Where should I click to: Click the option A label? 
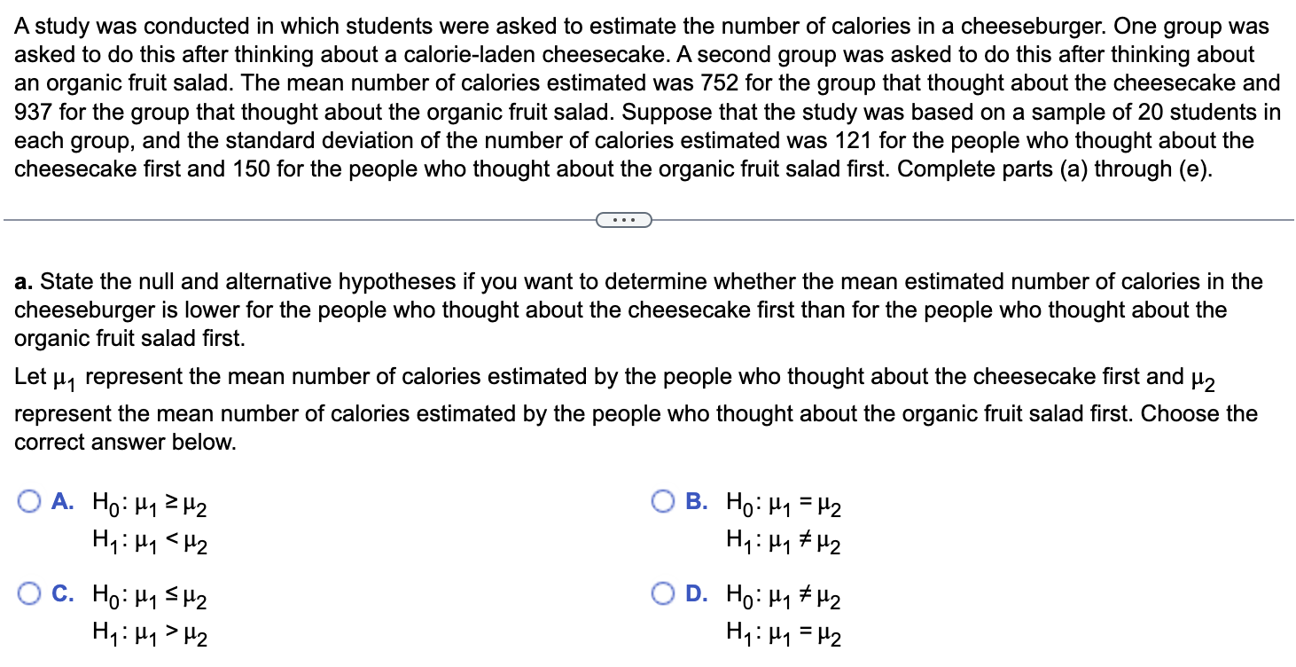tap(62, 502)
